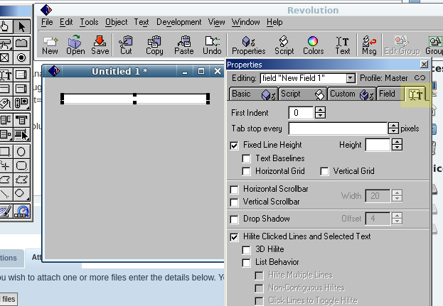The image size is (443, 306).
Task: Select the rectangle graphic tool
Action: [5, 152]
